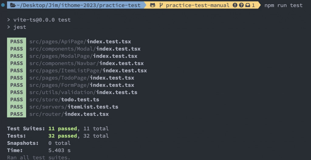This screenshot has width=311, height=160.
Task: Click the GitHub octocat icon
Action: pos(152,5)
